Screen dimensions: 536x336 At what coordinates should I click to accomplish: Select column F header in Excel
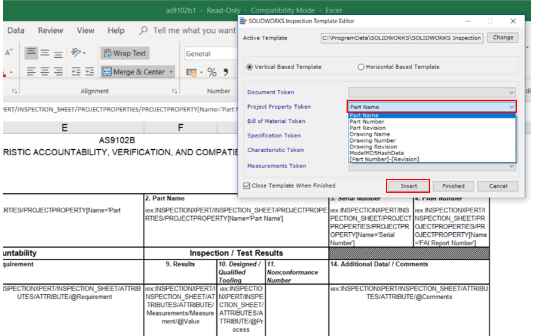click(180, 128)
